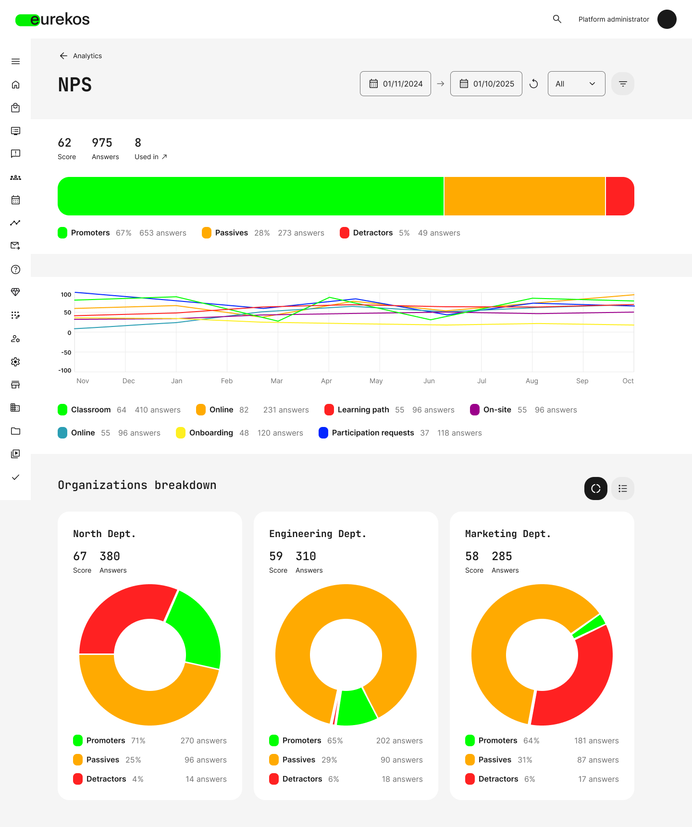Open start date picker 01/11/2024
692x827 pixels.
click(x=395, y=84)
